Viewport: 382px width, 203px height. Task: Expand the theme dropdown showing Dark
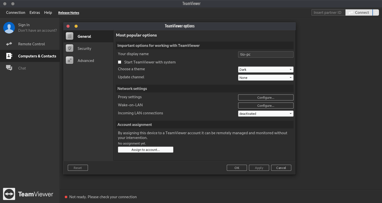[x=266, y=70]
